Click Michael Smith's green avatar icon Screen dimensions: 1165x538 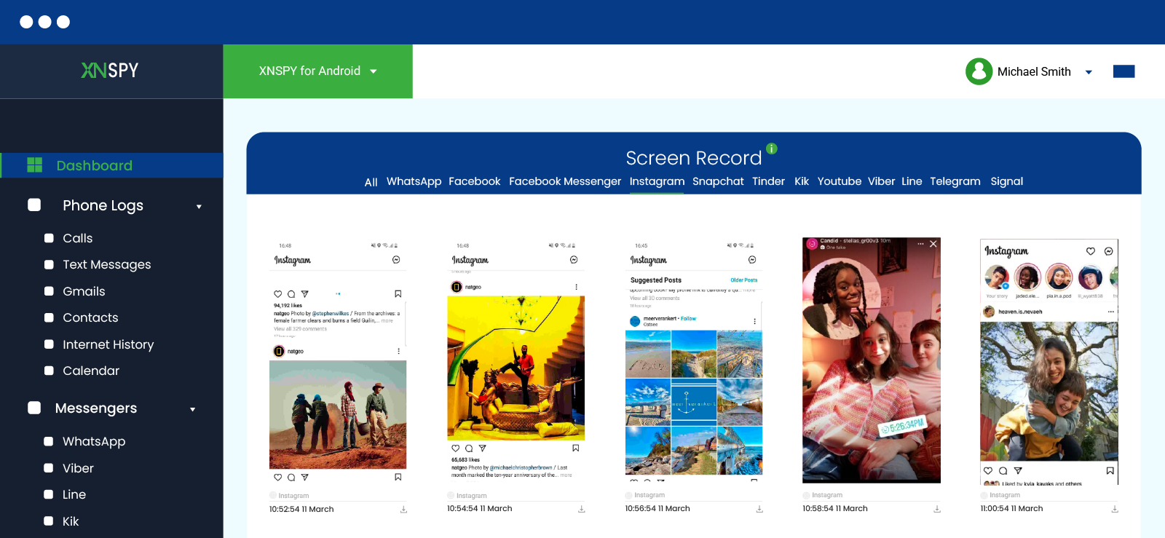(x=979, y=71)
